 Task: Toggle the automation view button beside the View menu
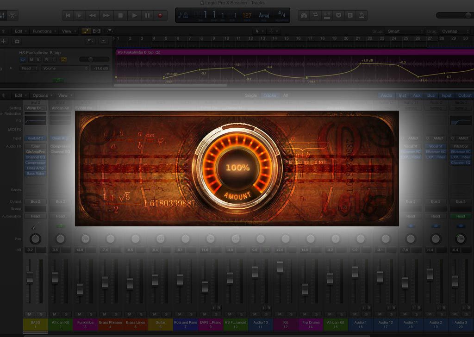coord(86,31)
